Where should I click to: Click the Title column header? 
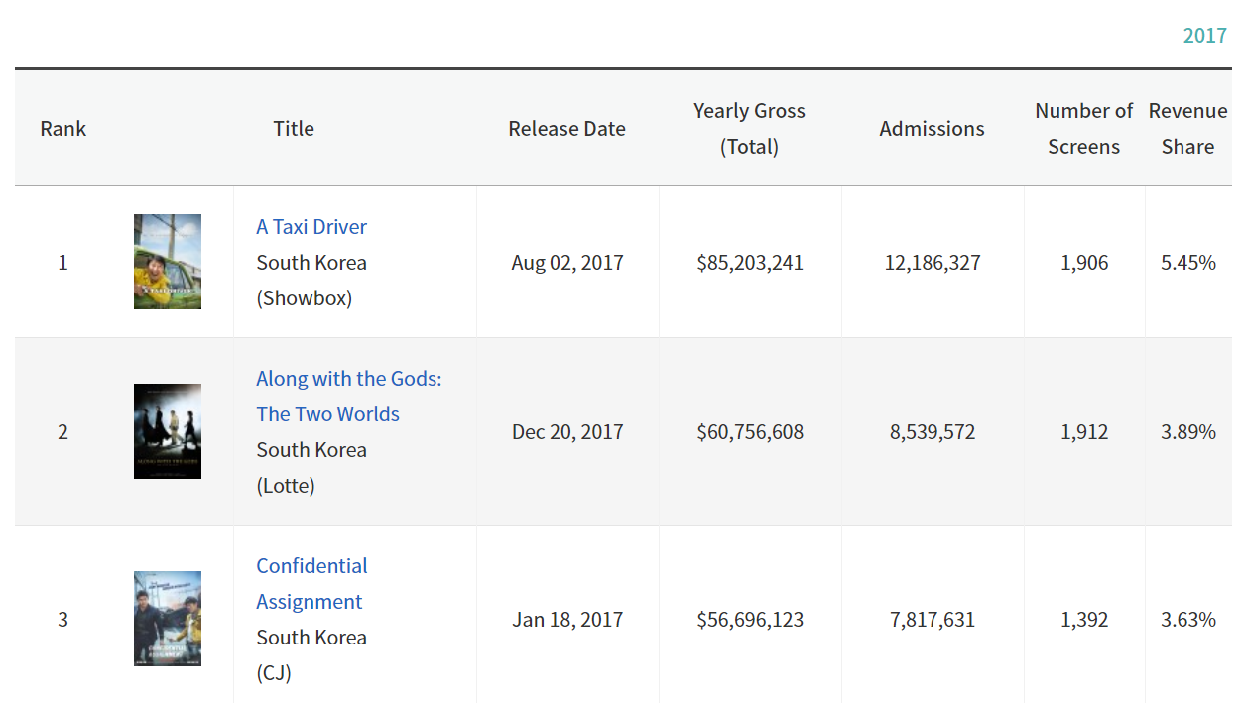pos(294,129)
